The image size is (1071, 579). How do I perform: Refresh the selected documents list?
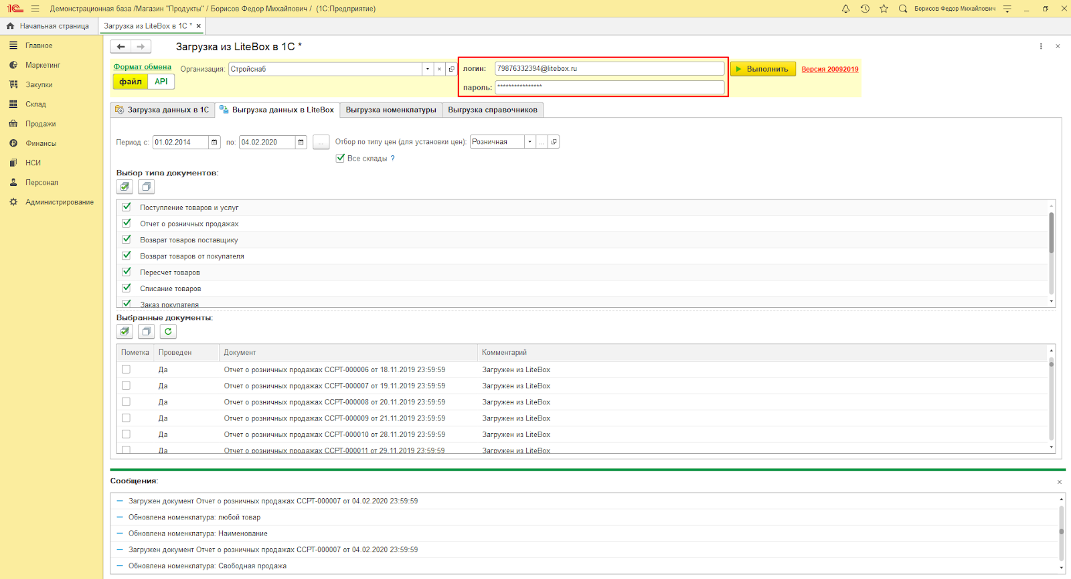click(x=168, y=331)
